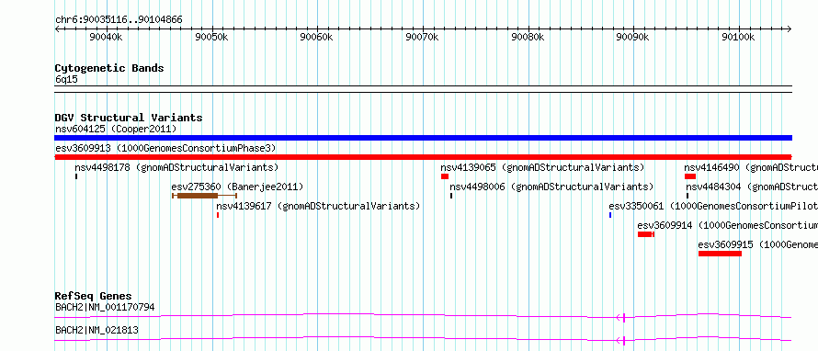
Task: Click the right arrow of the ruler
Action: pos(790,29)
